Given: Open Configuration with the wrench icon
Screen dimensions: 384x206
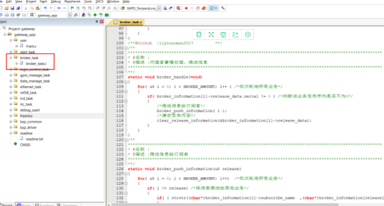Looking at the screenshot, I should [222, 8].
